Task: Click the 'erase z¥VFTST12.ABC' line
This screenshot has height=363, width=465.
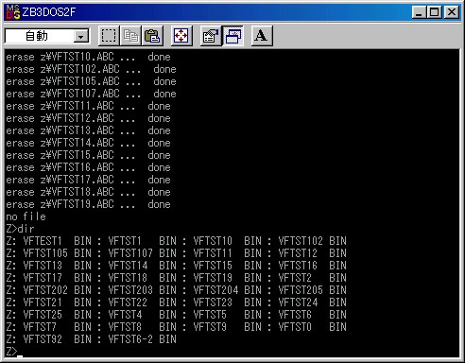Action: pos(88,118)
